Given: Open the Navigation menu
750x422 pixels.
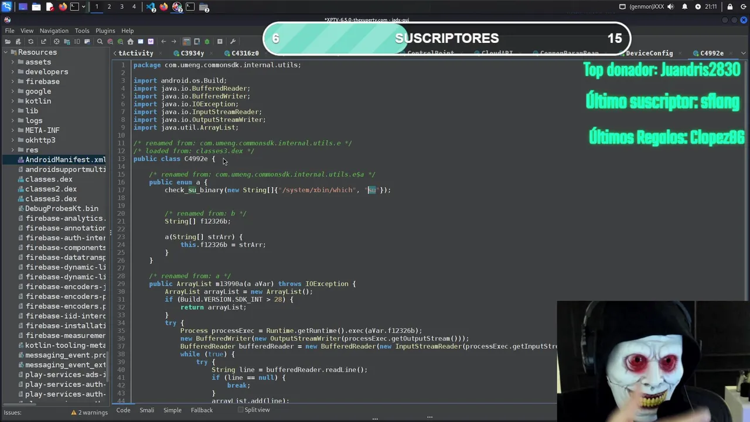Looking at the screenshot, I should 54,30.
